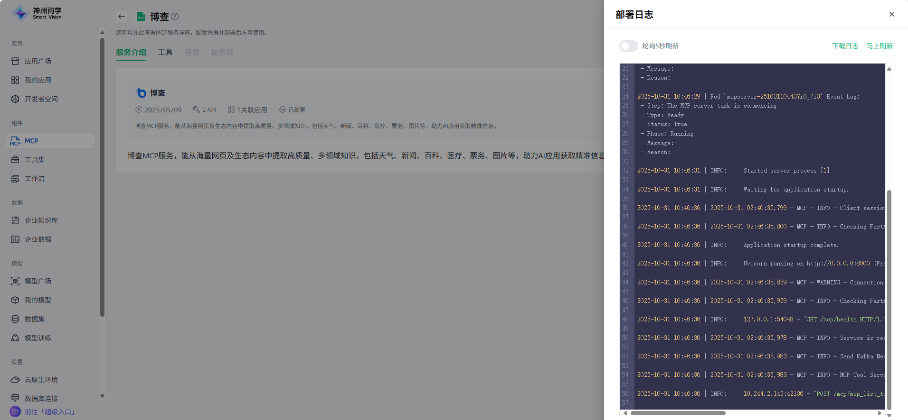Select the MCP item in sidebar
Image resolution: width=908 pixels, height=420 pixels.
[31, 141]
